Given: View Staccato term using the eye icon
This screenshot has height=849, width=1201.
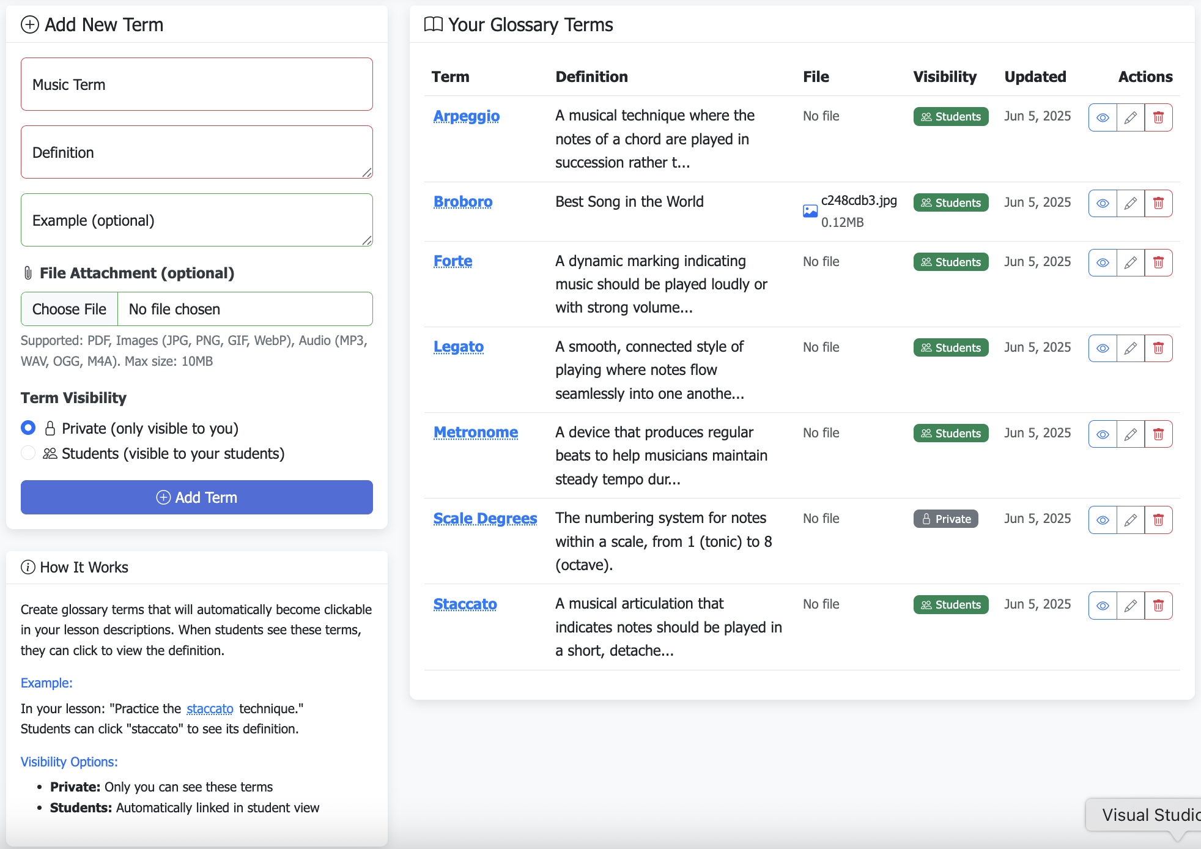Looking at the screenshot, I should coord(1103,606).
